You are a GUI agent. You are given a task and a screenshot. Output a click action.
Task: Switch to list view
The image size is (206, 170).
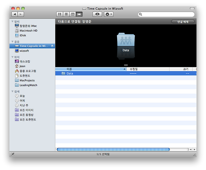pyautogui.click(x=66, y=14)
